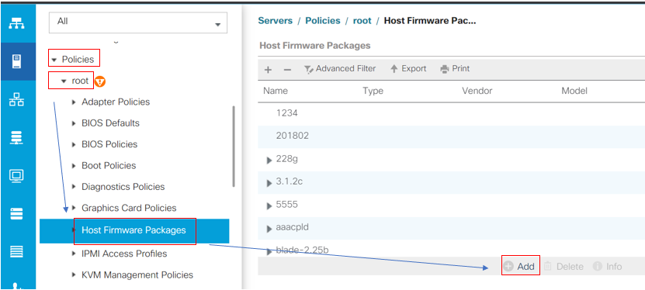Open the VM monitor sidebar icon
The image size is (645, 290).
click(x=16, y=176)
